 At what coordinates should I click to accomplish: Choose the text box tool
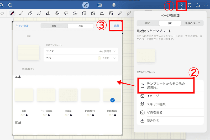102,13
